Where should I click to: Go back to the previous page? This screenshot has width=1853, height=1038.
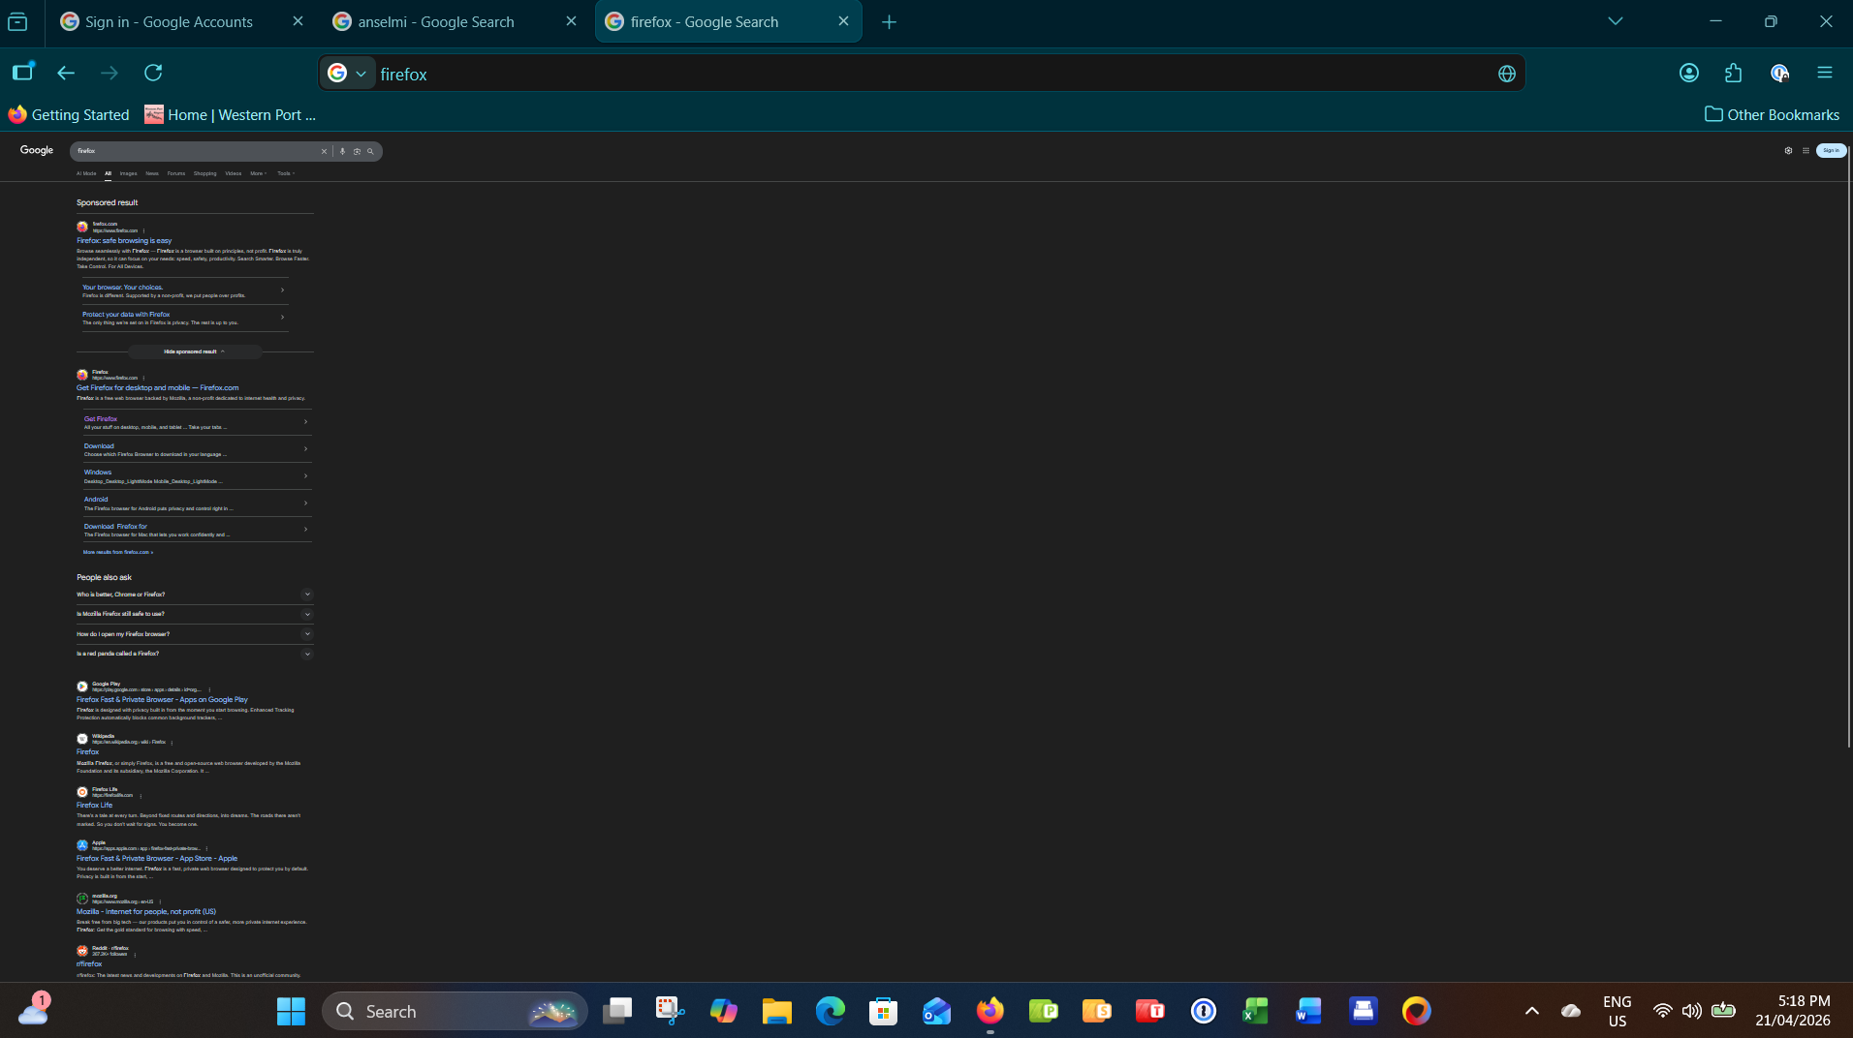coord(66,73)
